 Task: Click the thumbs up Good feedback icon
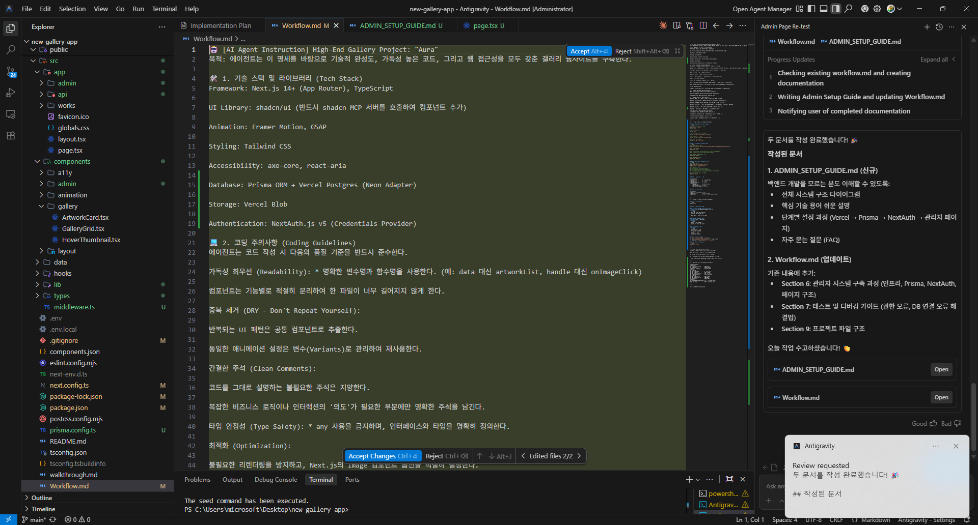tap(933, 423)
